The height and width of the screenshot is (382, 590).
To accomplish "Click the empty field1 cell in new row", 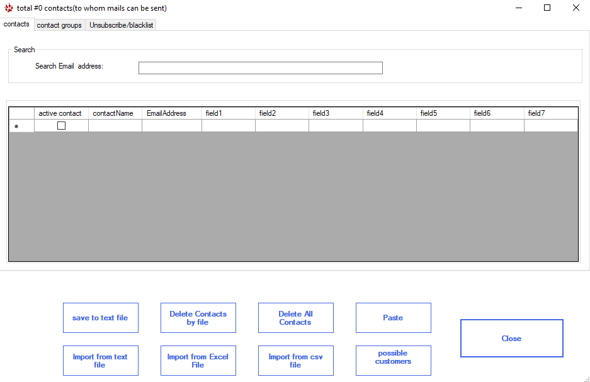I will coord(228,126).
